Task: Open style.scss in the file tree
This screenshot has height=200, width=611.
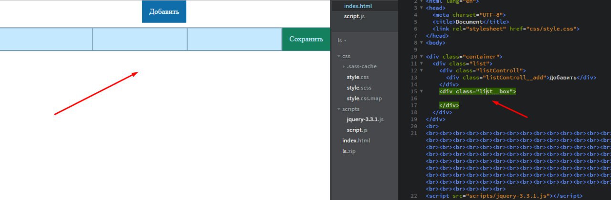Action: point(359,88)
